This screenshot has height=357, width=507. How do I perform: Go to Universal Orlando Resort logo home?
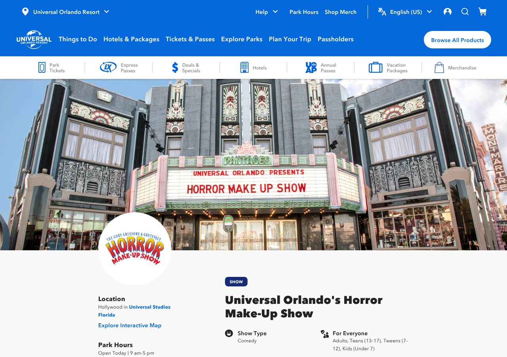(34, 39)
